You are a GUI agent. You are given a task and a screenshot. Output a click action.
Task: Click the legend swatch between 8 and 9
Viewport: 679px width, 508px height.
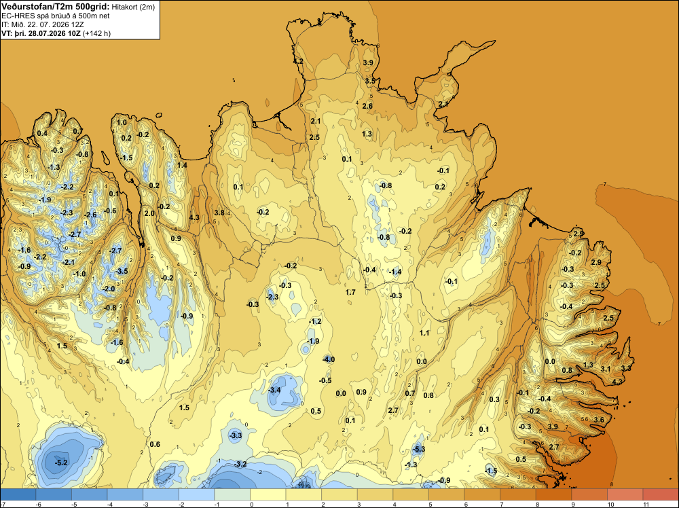click(554, 494)
